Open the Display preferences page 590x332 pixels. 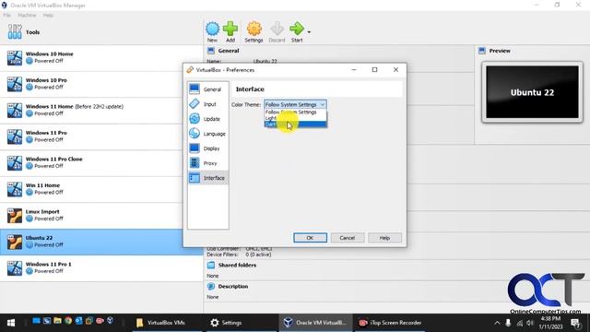[208, 148]
